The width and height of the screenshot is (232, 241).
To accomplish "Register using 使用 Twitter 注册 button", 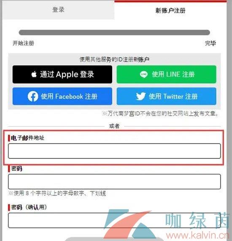I will (167, 97).
